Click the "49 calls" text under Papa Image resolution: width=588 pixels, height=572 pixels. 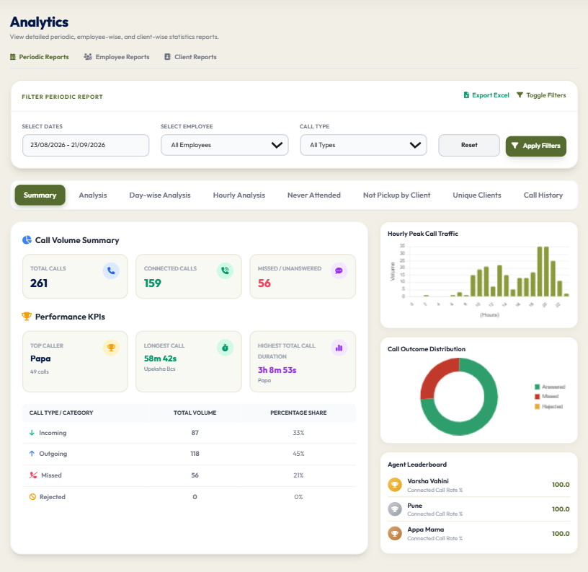click(40, 371)
